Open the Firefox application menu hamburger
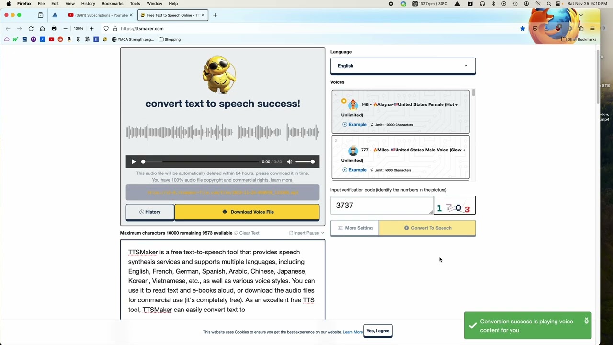The width and height of the screenshot is (613, 345). click(592, 28)
